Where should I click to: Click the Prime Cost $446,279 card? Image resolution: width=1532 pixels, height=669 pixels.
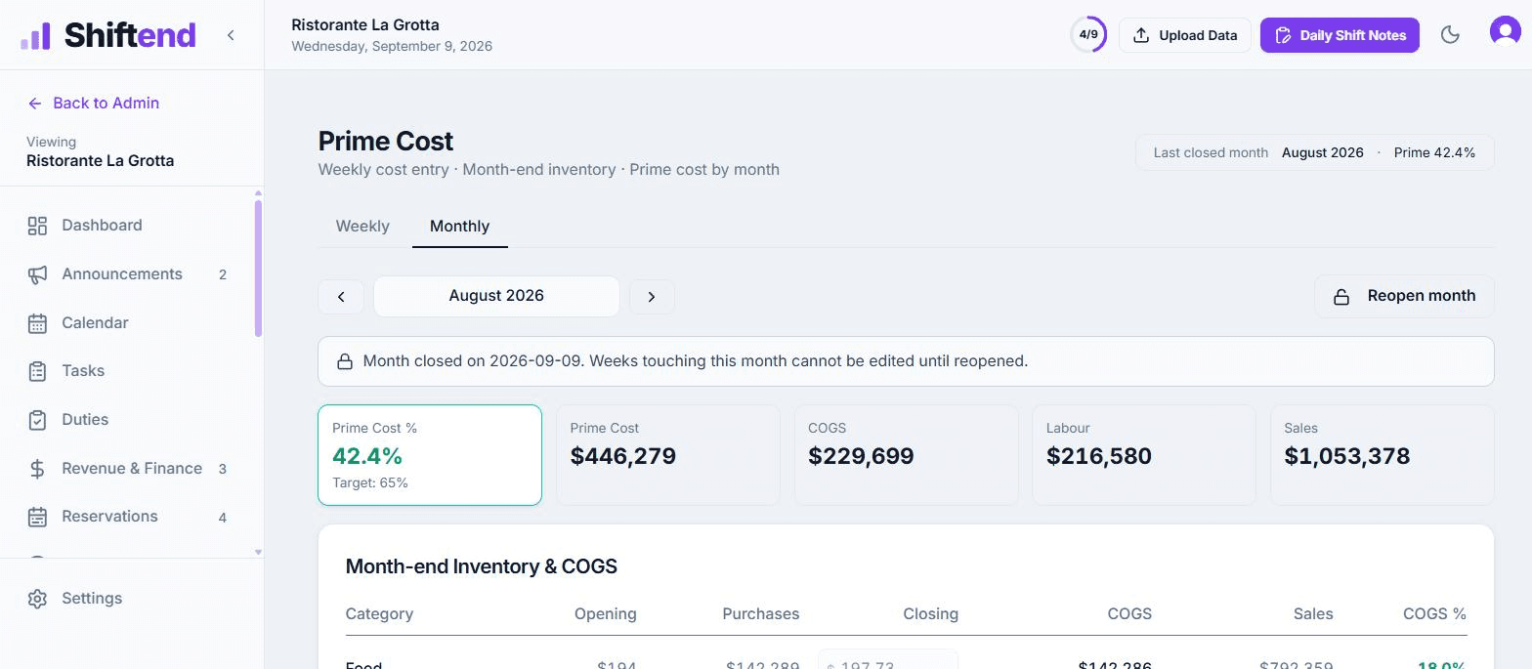click(x=668, y=455)
